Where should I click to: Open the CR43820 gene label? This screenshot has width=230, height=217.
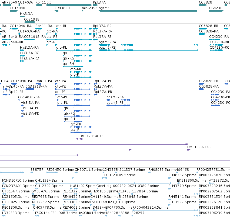(62, 8)
